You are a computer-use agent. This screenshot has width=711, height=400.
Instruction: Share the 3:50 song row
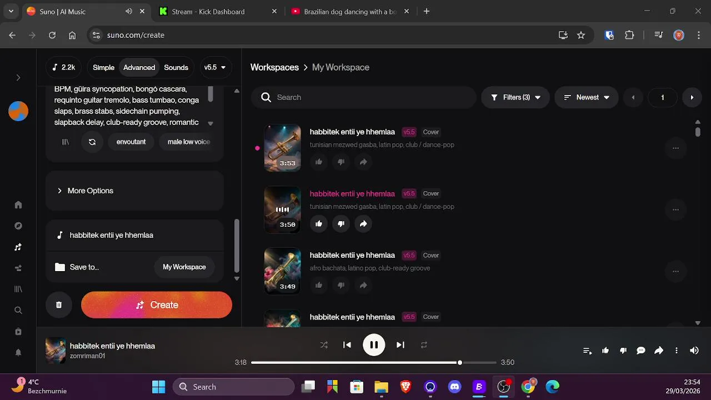point(363,223)
